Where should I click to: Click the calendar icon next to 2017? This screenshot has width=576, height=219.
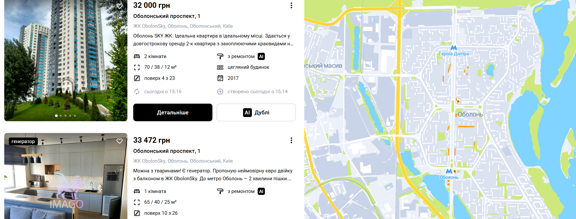[x=220, y=78]
